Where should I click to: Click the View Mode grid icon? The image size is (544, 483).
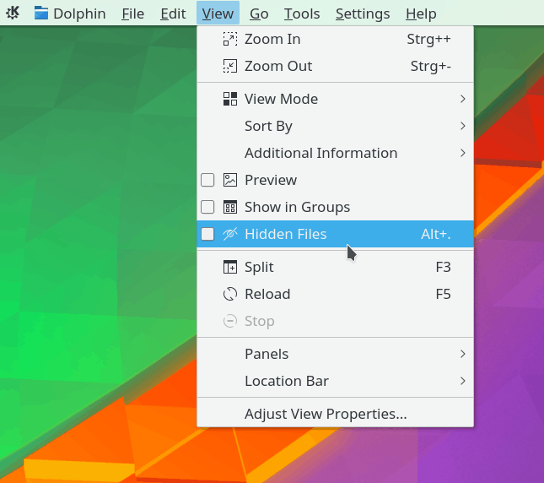[230, 99]
